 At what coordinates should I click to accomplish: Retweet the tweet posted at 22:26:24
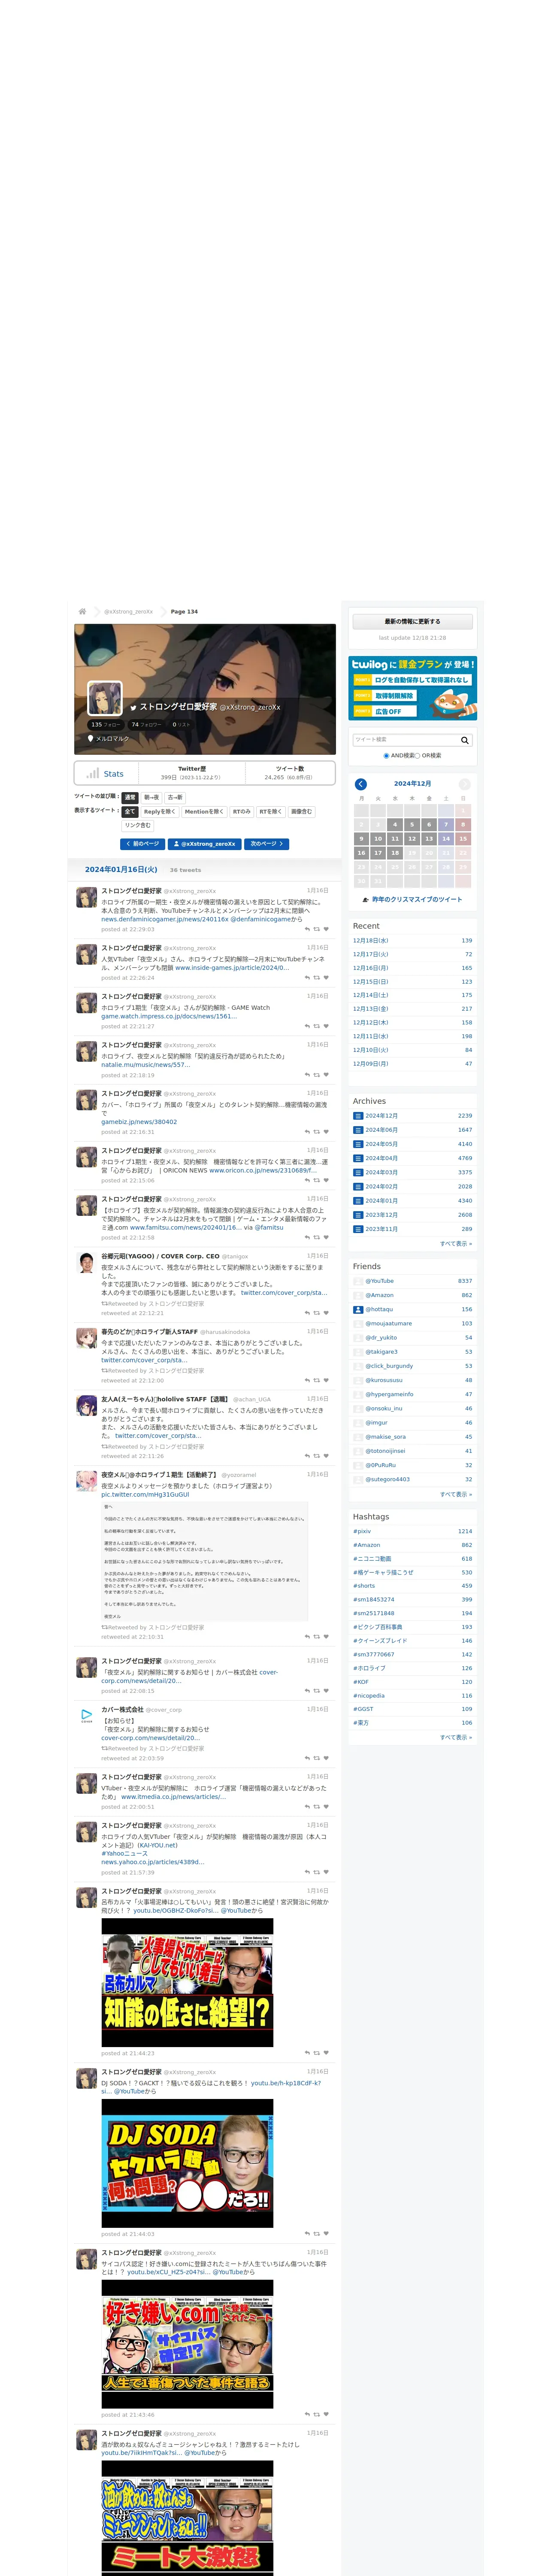317,978
